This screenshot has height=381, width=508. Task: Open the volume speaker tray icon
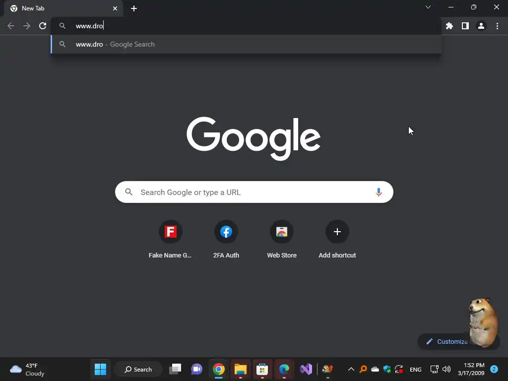(446, 369)
